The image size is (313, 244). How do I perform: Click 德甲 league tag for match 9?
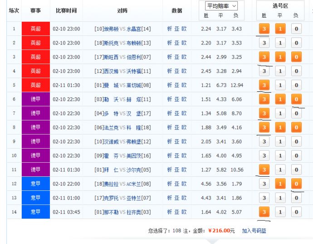[36, 141]
